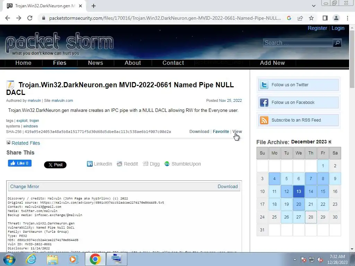Click the Login link
This screenshot has height=266, width=355.
coord(338,28)
